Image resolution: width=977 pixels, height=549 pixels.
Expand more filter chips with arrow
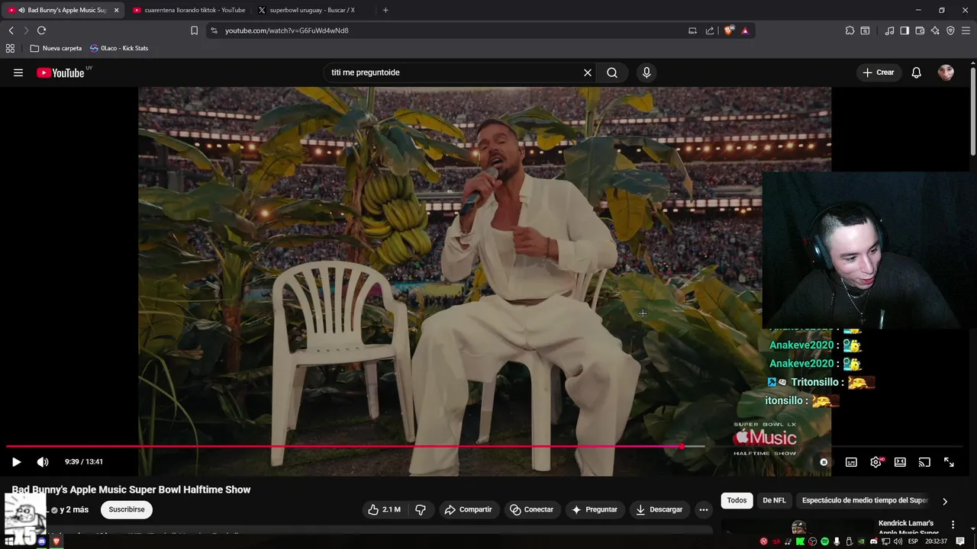pos(945,501)
